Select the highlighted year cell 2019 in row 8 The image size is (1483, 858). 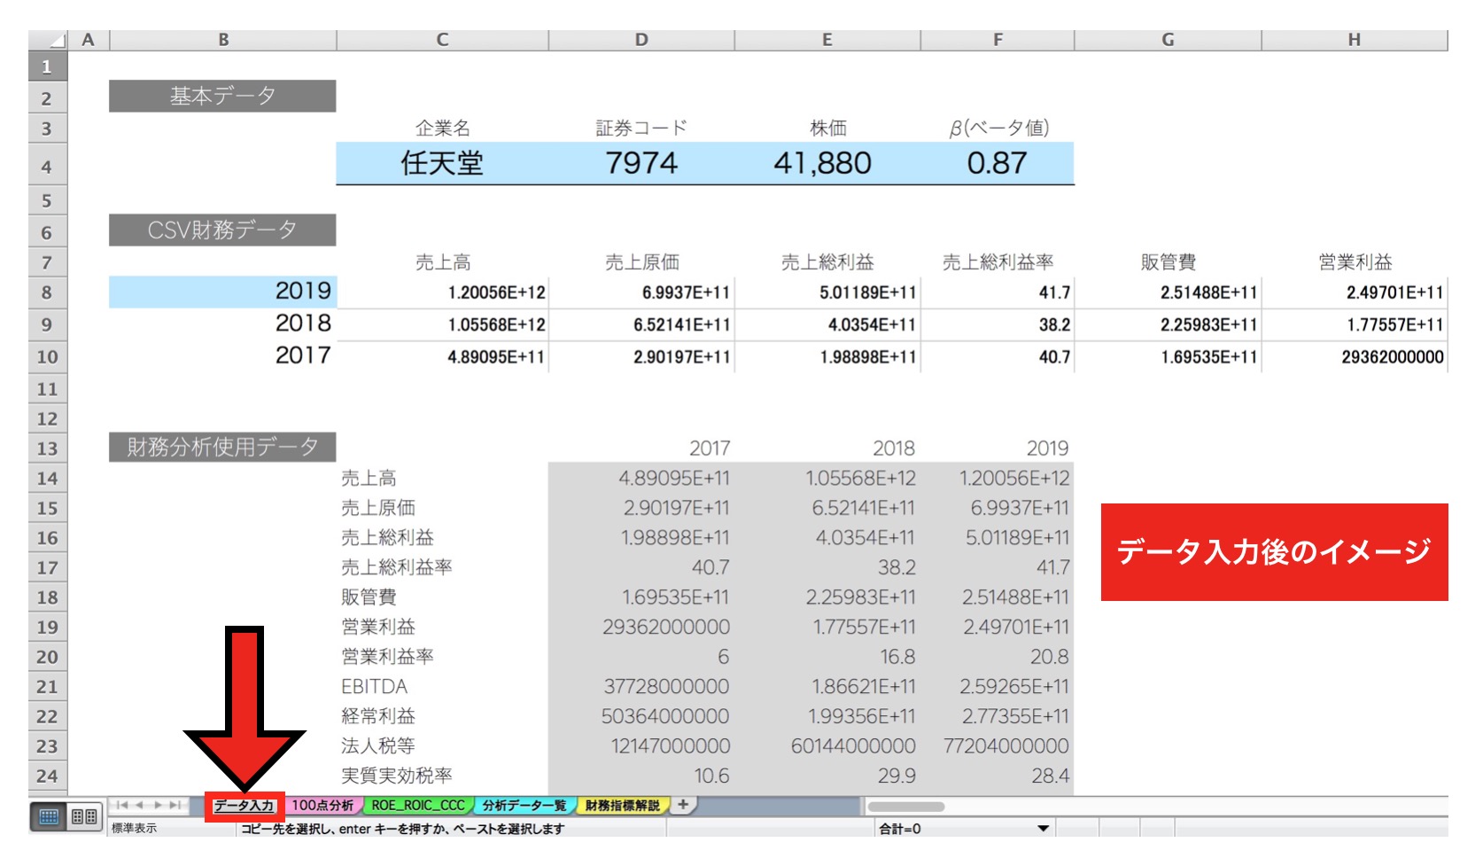coord(222,292)
